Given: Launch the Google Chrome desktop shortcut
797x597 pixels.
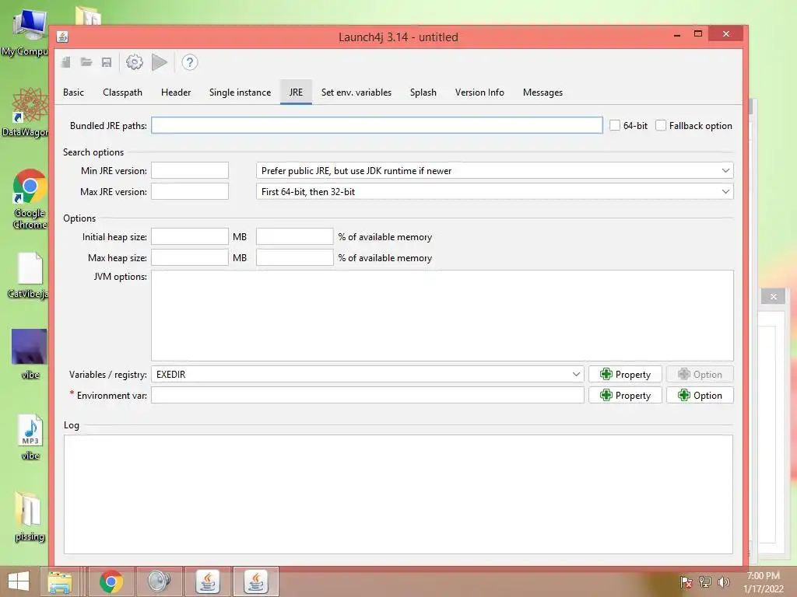Looking at the screenshot, I should pyautogui.click(x=30, y=199).
